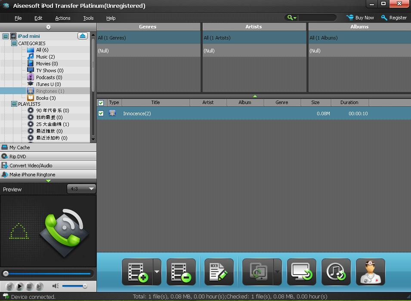This screenshot has height=301, width=411.
Task: Click the settings gear above device tree
Action: click(x=48, y=27)
